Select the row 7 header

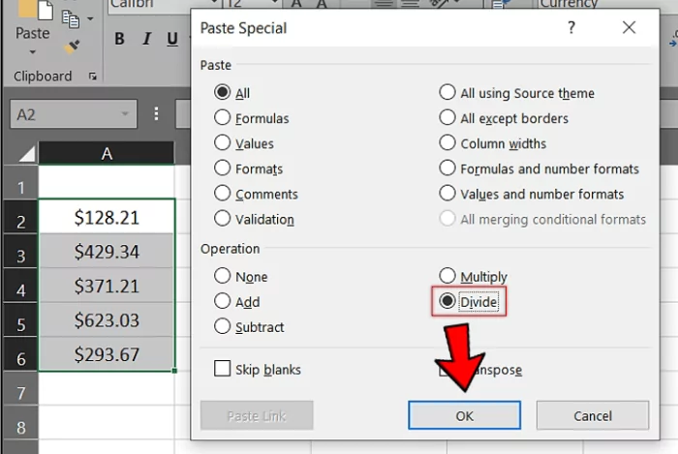19,392
